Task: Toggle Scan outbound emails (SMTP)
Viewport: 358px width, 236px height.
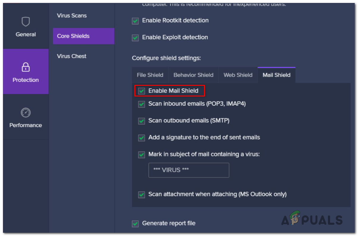Action: (x=142, y=121)
